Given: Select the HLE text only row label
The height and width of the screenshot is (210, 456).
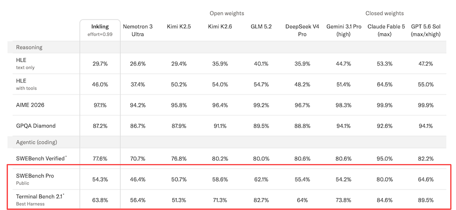Looking at the screenshot, I should [26, 63].
